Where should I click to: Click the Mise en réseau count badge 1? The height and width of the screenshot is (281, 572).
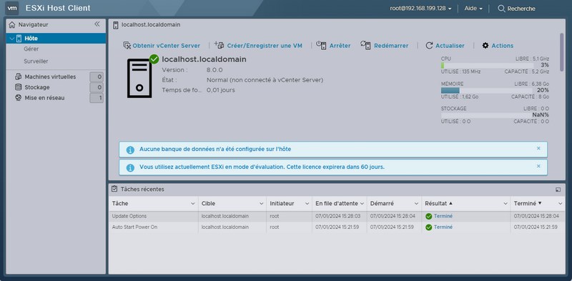(97, 98)
